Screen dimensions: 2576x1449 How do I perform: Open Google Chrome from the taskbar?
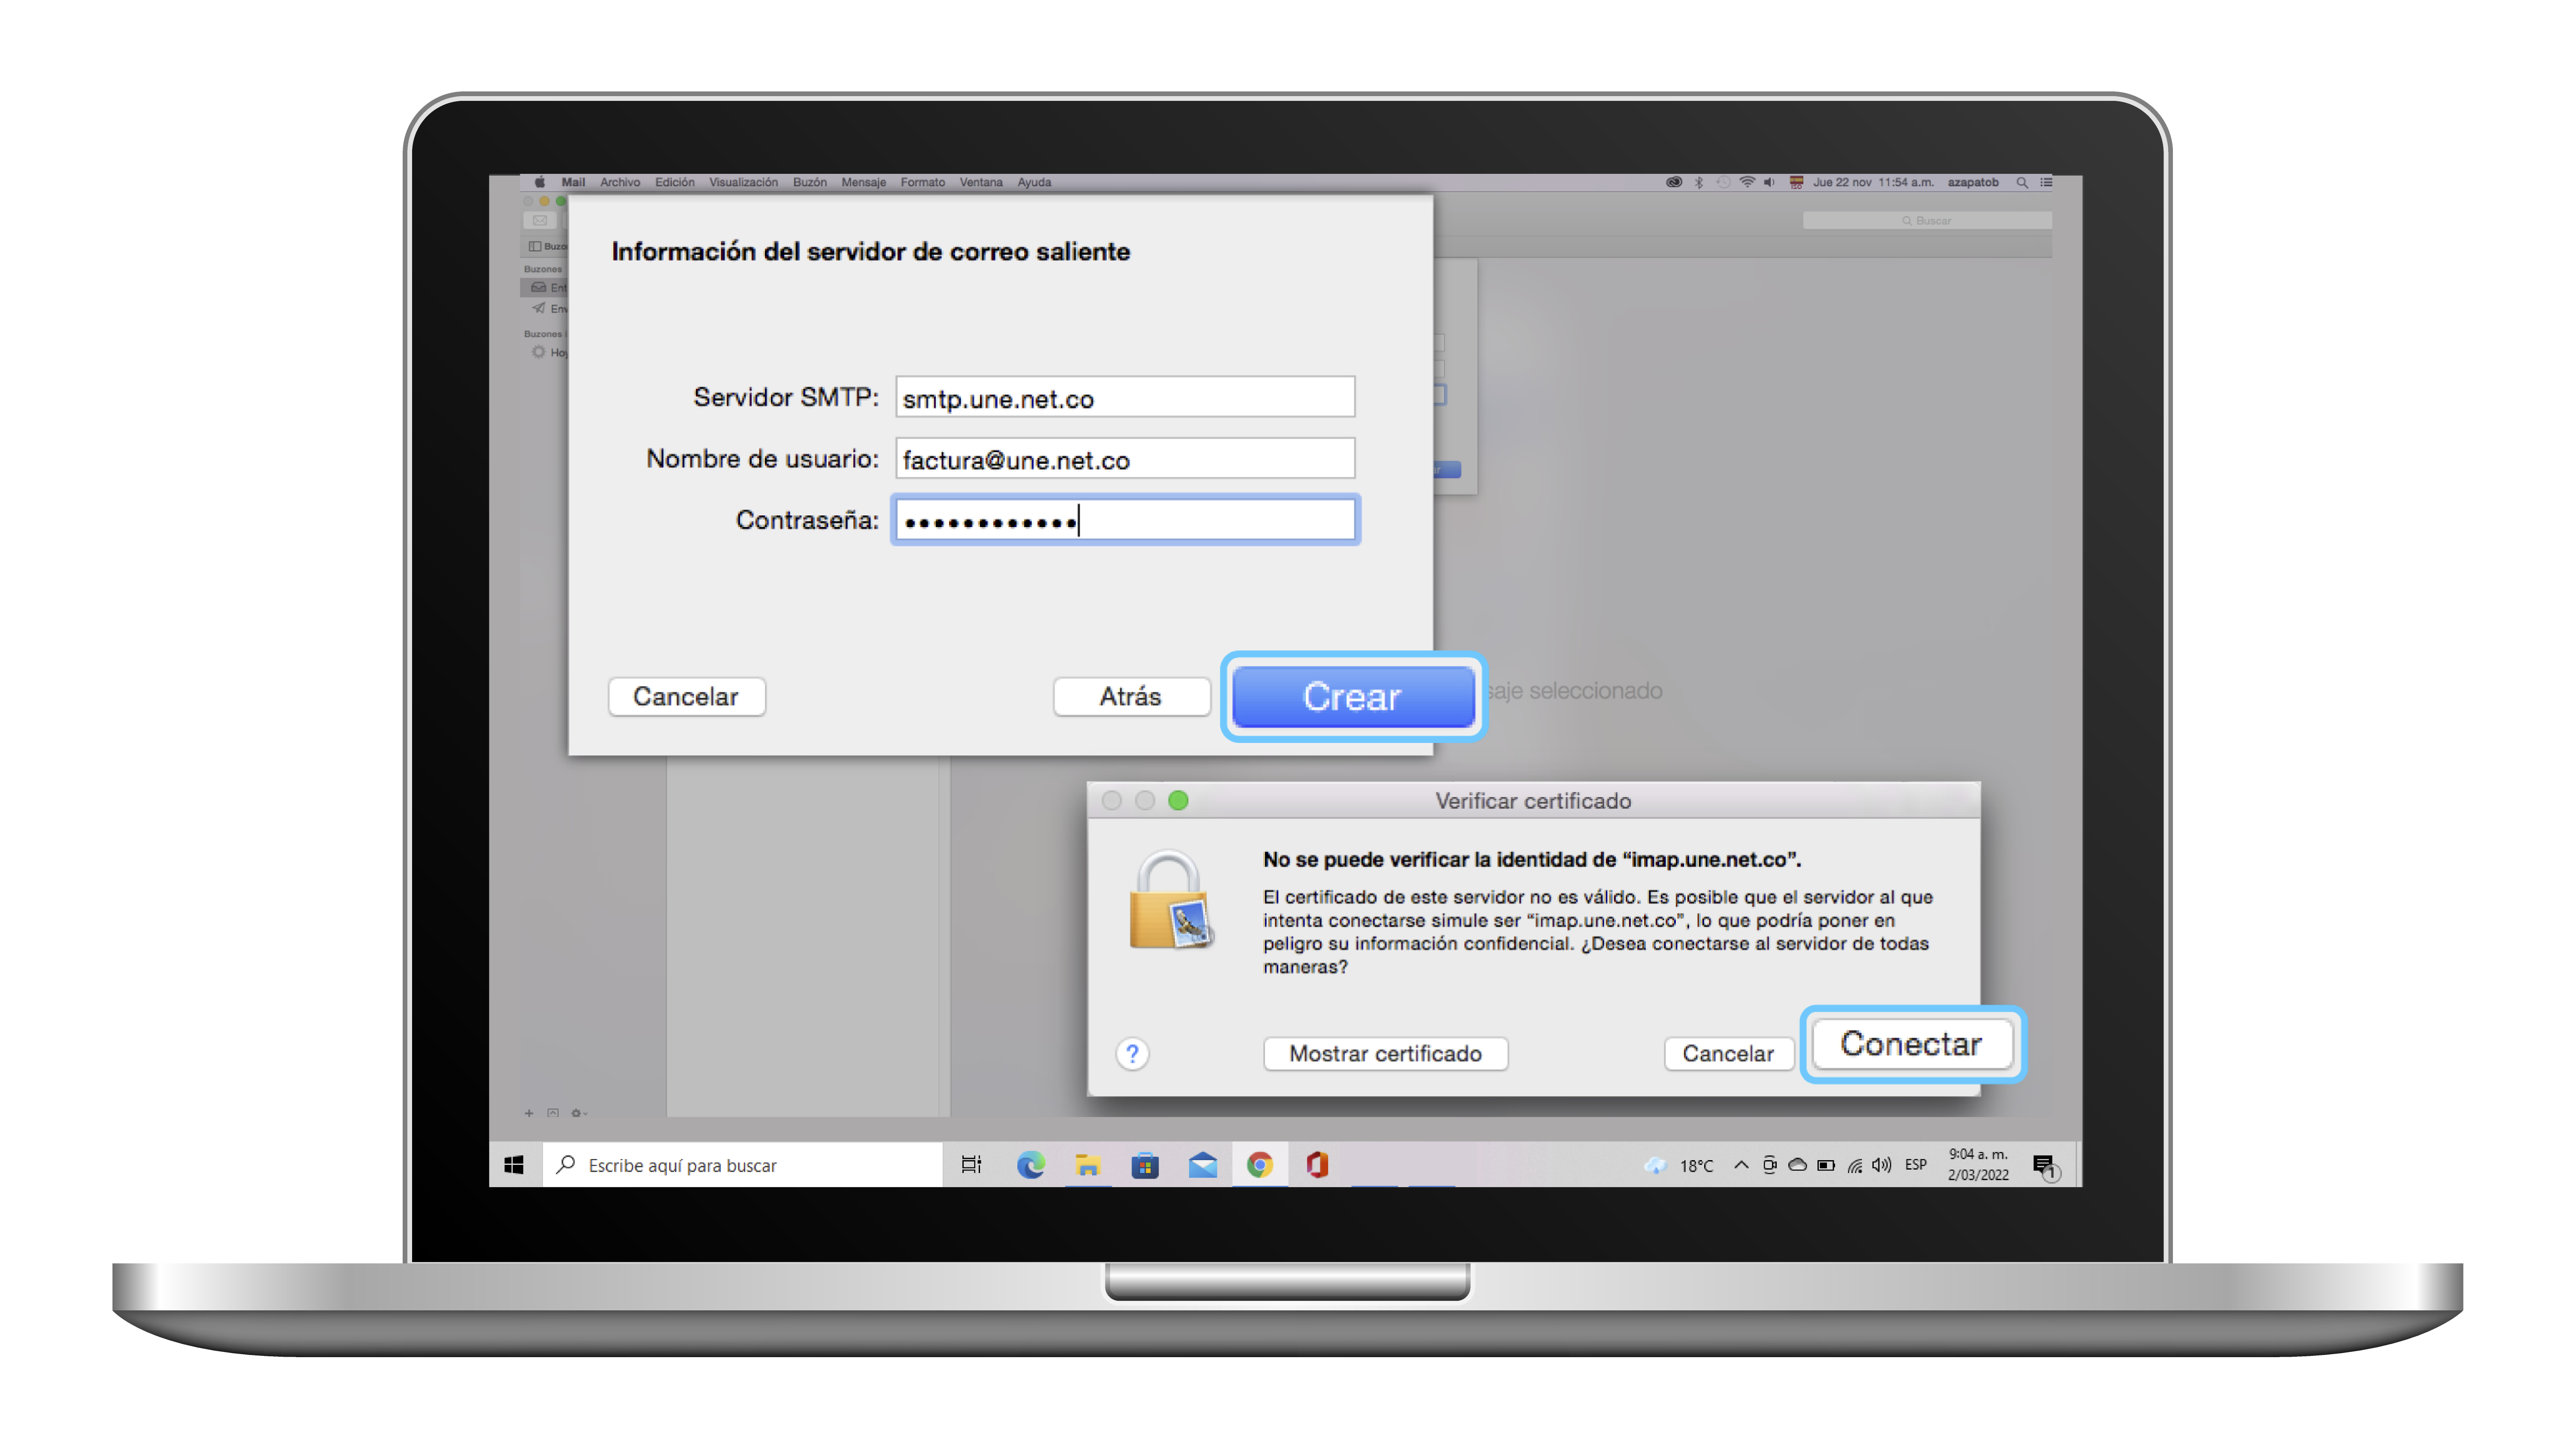tap(1260, 1165)
